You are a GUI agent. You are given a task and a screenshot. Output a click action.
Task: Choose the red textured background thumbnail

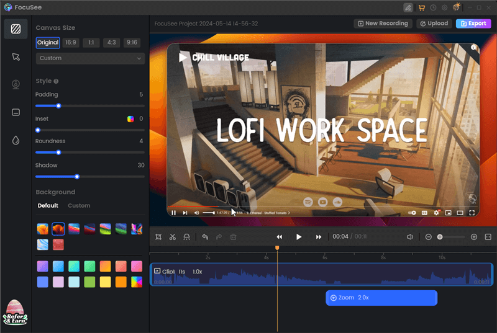pos(58,244)
